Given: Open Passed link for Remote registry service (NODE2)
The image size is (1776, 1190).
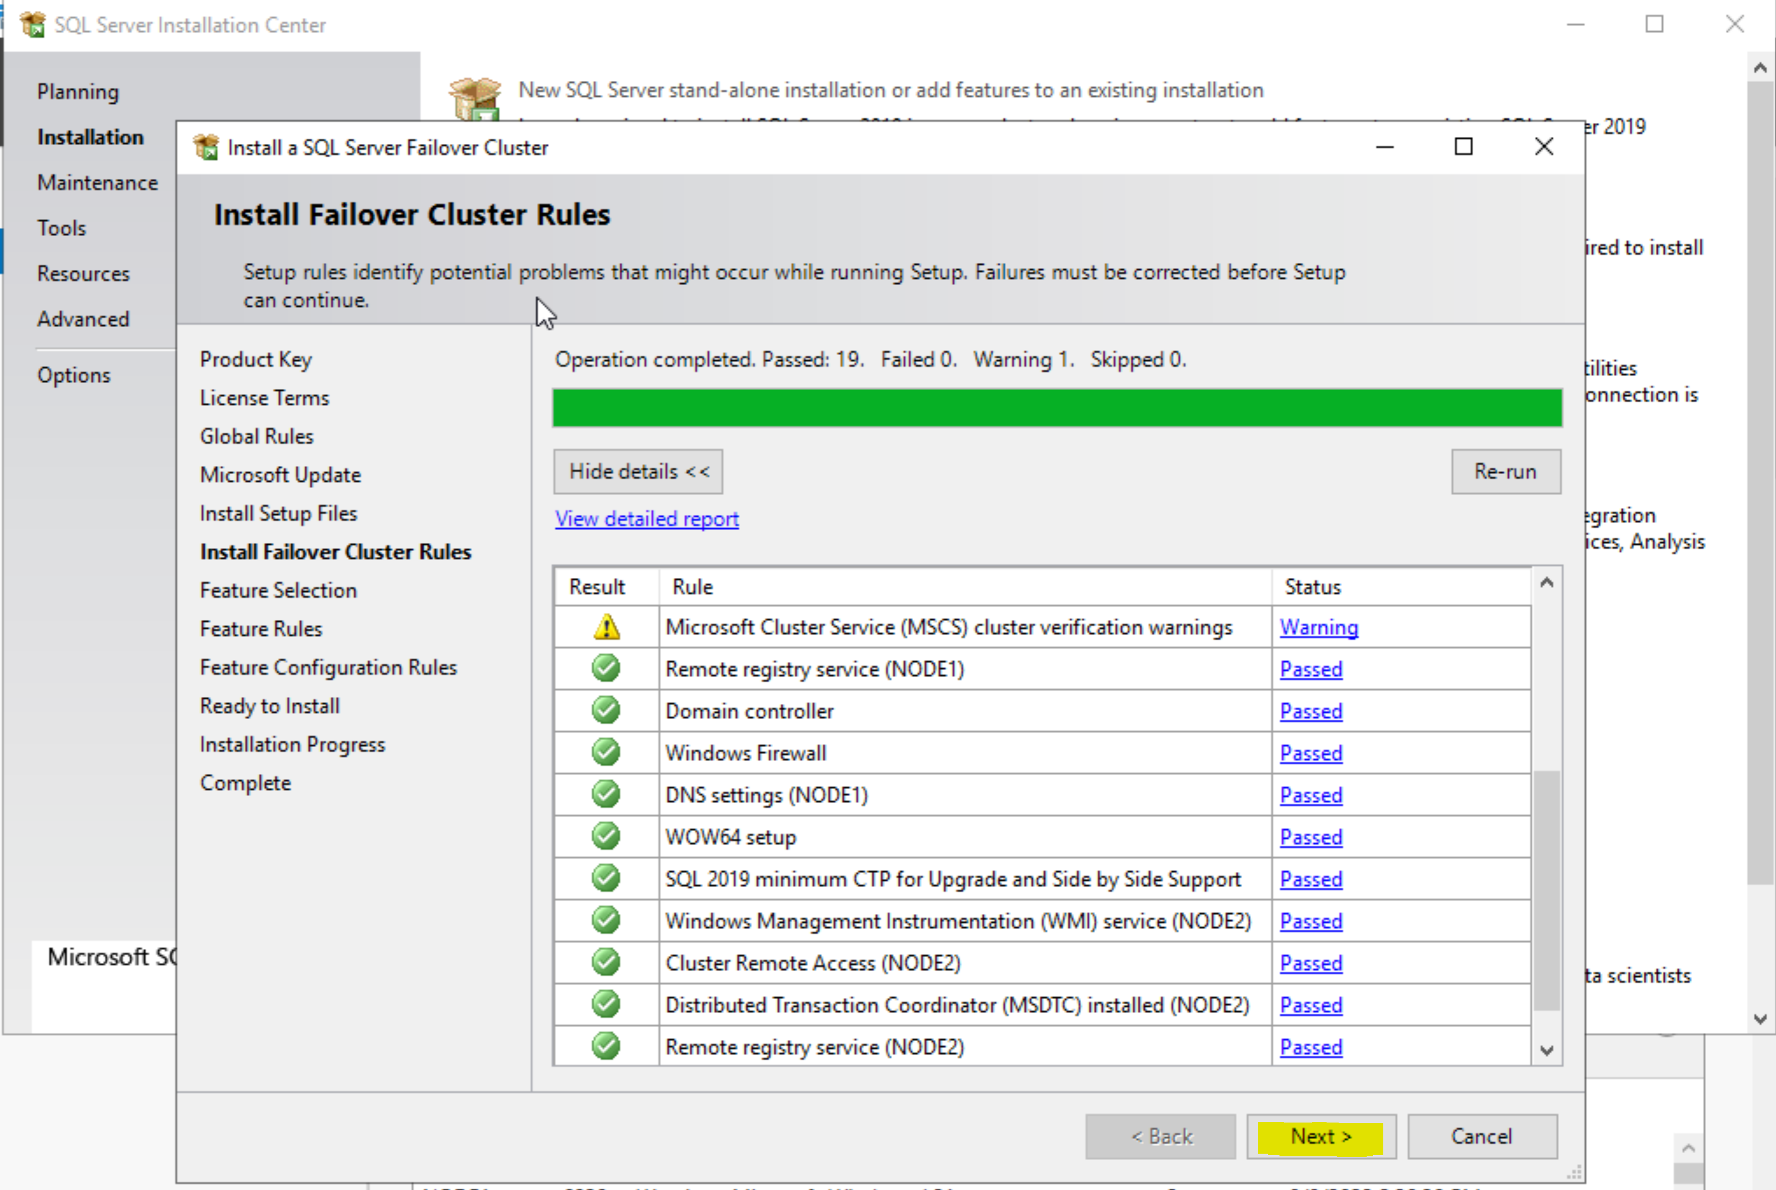Looking at the screenshot, I should [1311, 1047].
